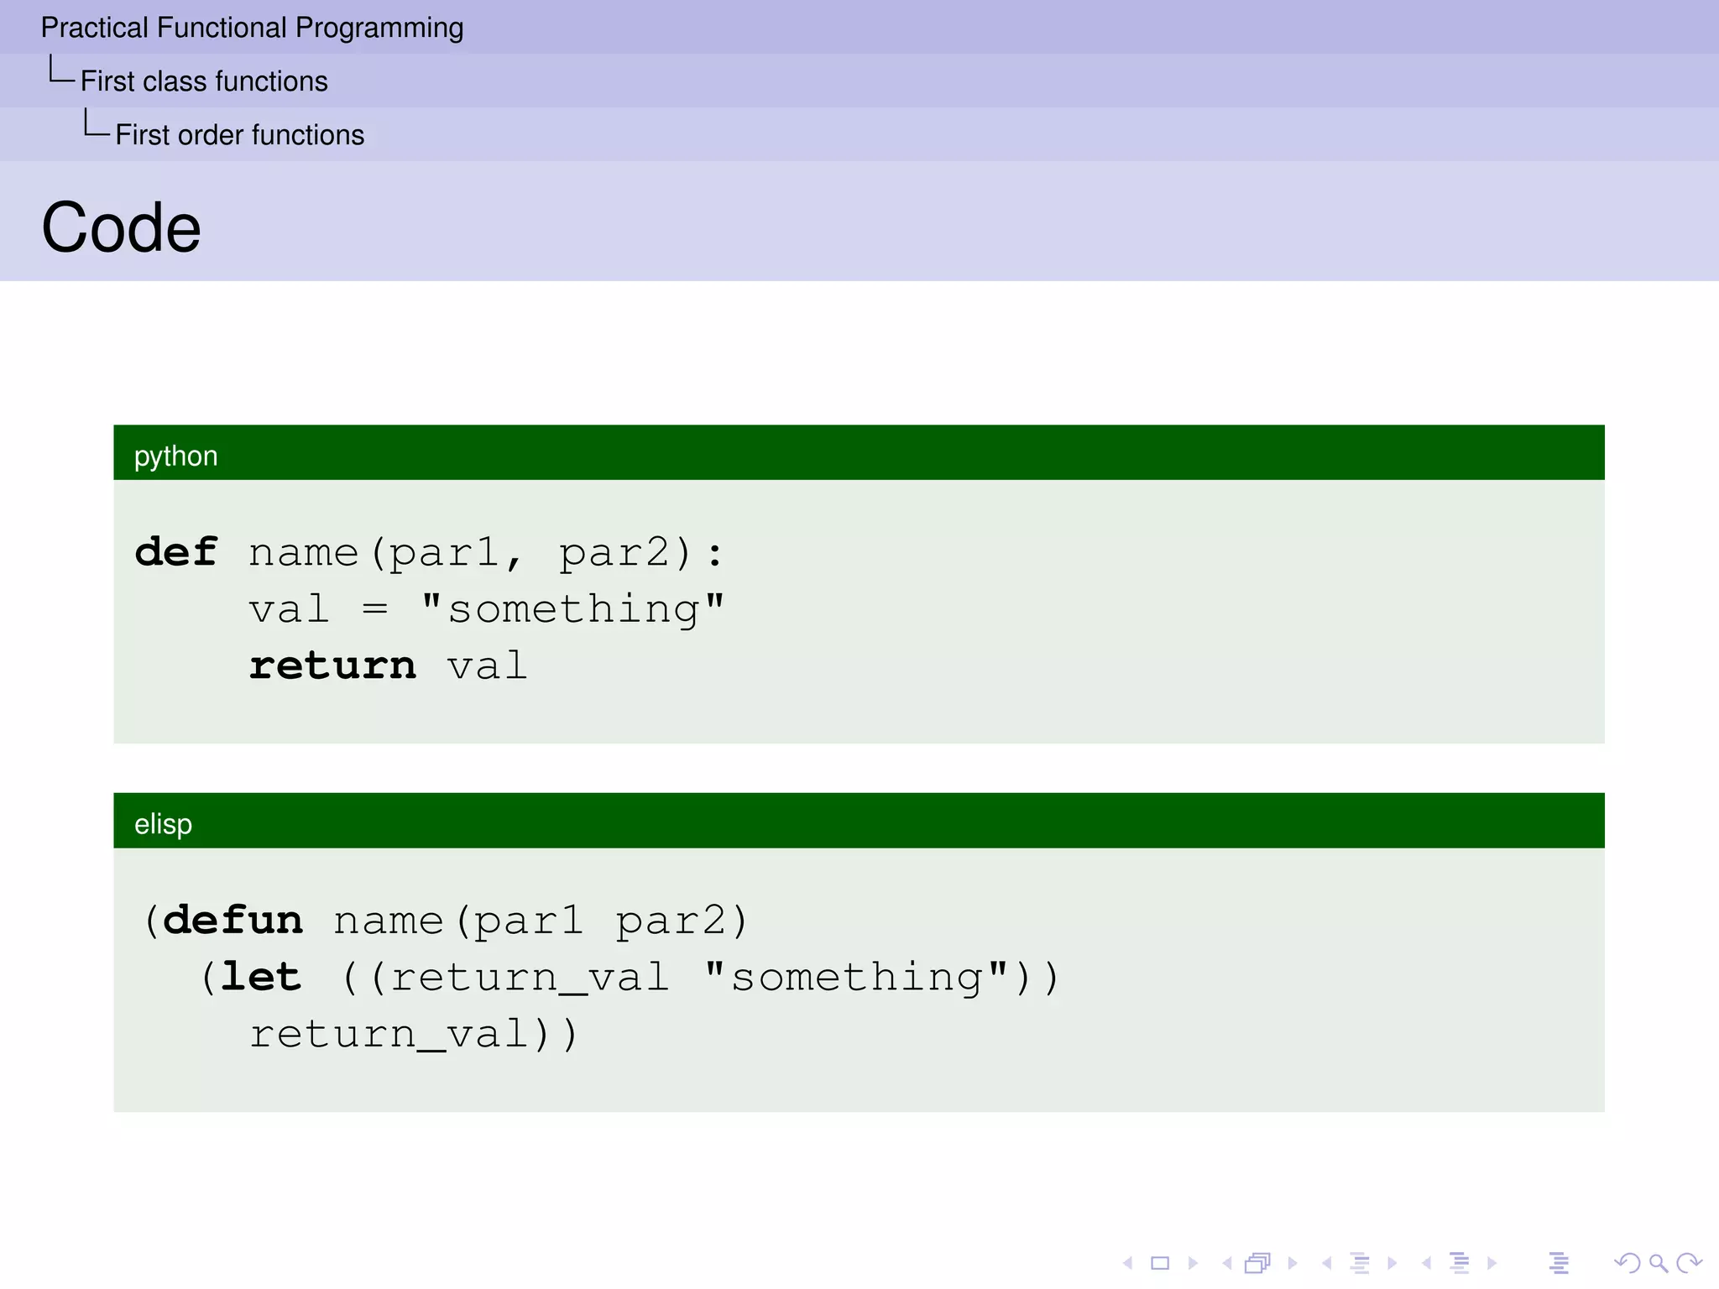Click the return val line
1719x1289 pixels.
click(388, 666)
